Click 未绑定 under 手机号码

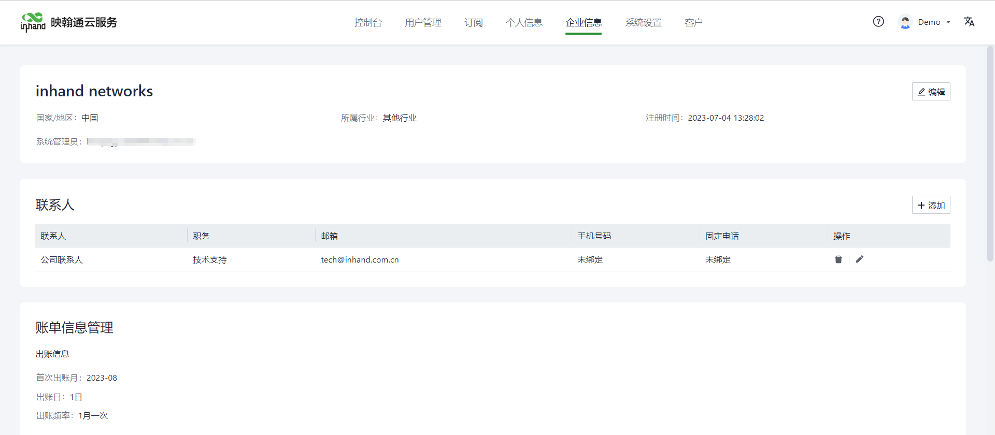coord(590,260)
